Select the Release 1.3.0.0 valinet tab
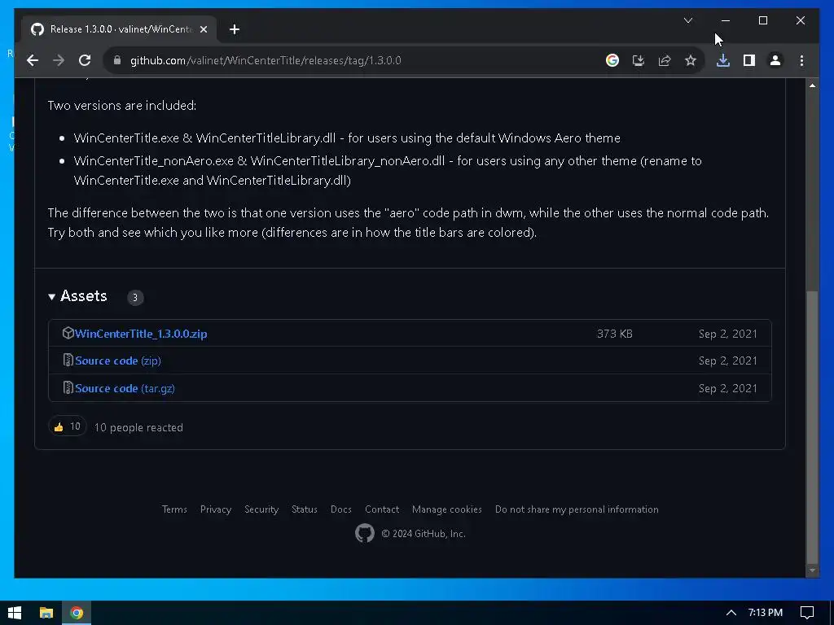Screen dimensions: 834x625 click(119, 29)
